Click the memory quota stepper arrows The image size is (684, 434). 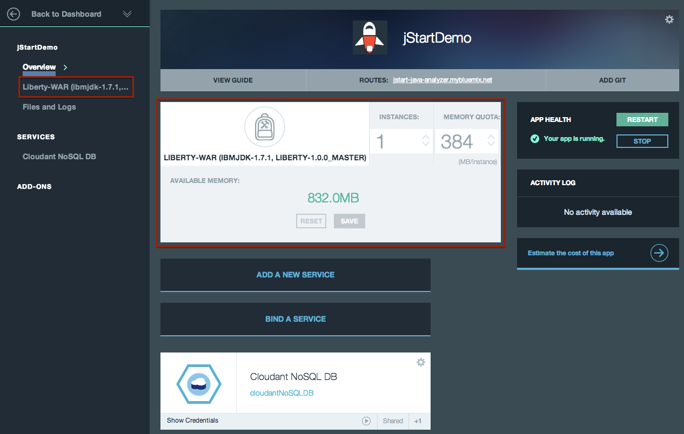(x=491, y=141)
